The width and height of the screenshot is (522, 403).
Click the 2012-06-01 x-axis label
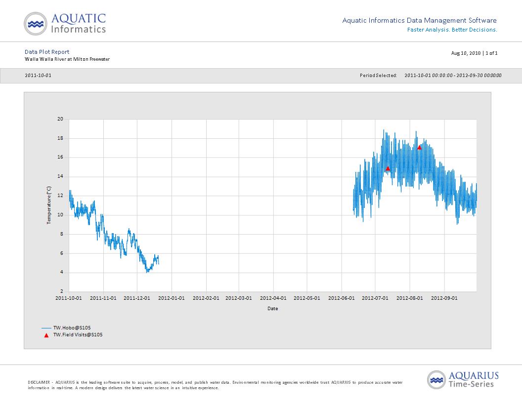coord(342,298)
